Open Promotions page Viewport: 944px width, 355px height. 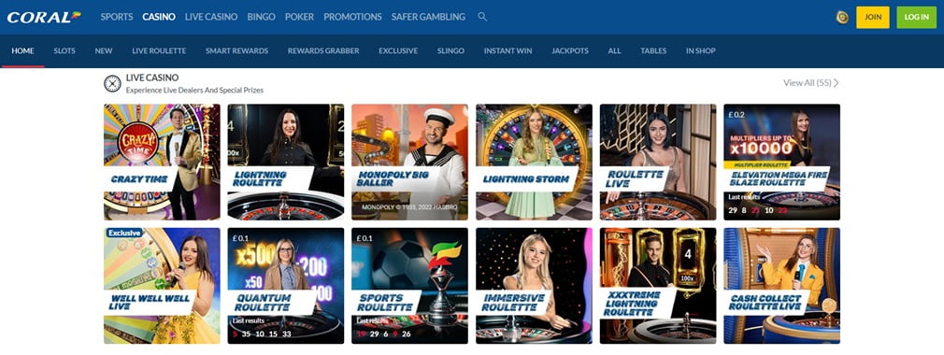(352, 17)
